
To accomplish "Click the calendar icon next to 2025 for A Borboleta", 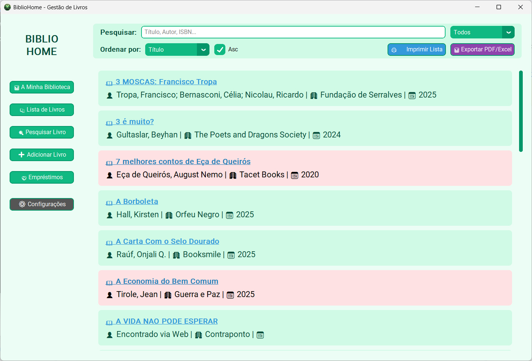I will coord(229,215).
